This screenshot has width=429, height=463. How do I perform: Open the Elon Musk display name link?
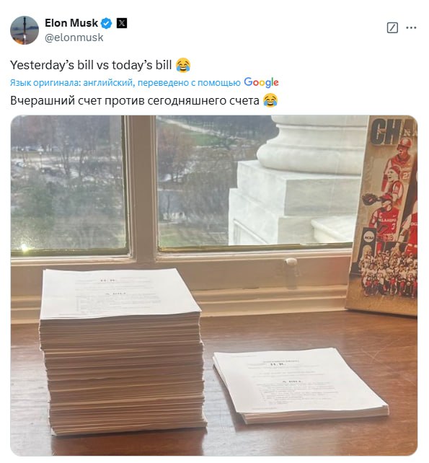(71, 23)
